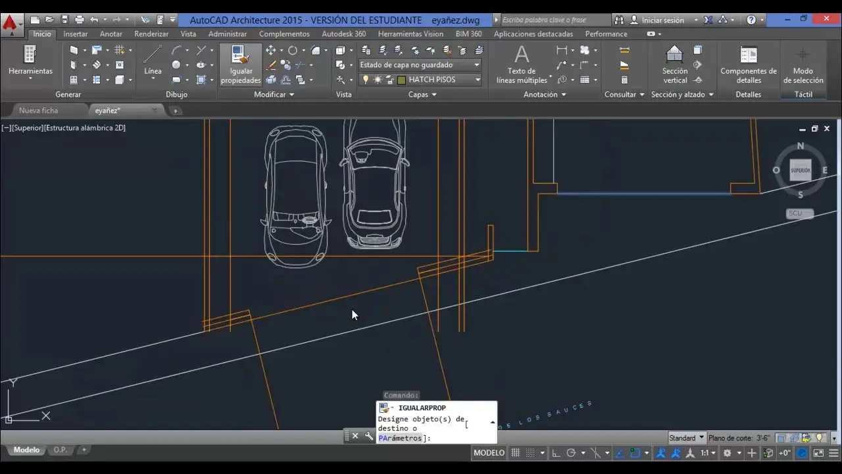Open the HATCH PISOS layer dropdown
The width and height of the screenshot is (842, 474).
[x=478, y=80]
